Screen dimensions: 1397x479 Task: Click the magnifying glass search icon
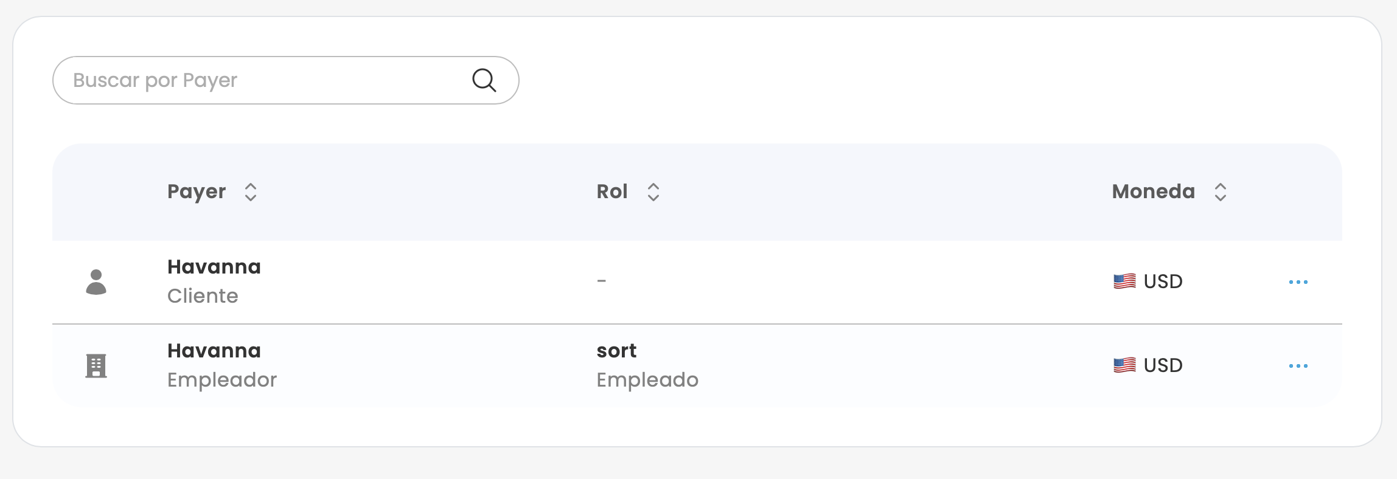coord(484,80)
